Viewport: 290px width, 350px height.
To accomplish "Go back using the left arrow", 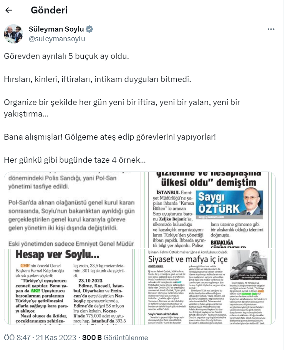I will click(9, 10).
